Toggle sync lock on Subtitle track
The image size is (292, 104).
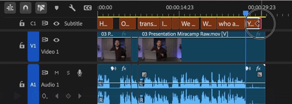[x=45, y=23]
